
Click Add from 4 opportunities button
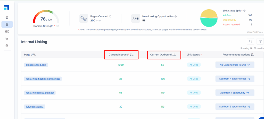[x=235, y=79]
